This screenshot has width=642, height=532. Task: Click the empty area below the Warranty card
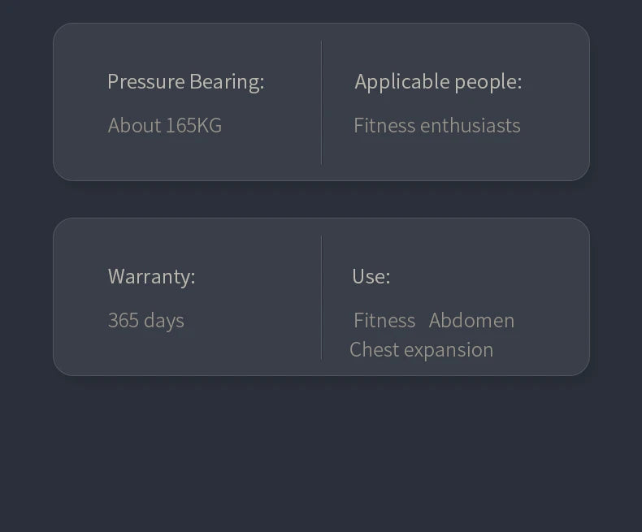coord(321,455)
